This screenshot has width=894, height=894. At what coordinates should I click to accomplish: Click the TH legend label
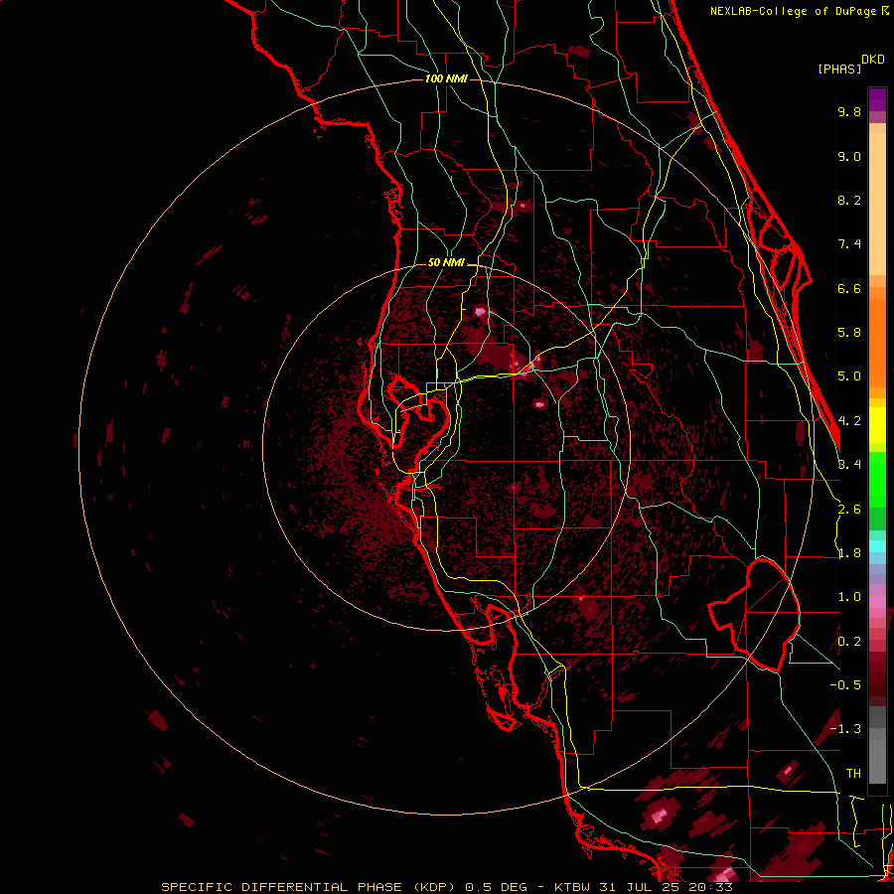coord(853,774)
